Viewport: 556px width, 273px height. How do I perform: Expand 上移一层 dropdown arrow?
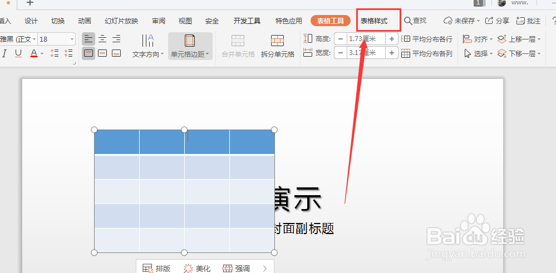point(539,39)
